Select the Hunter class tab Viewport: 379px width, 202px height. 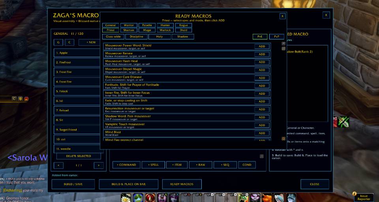165,25
